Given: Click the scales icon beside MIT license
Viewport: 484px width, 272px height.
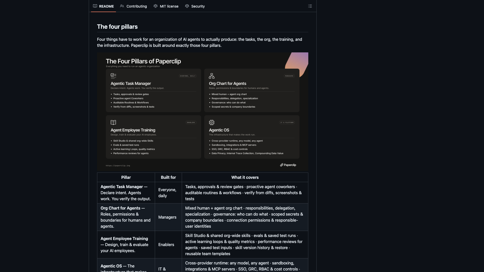Looking at the screenshot, I should click(156, 6).
